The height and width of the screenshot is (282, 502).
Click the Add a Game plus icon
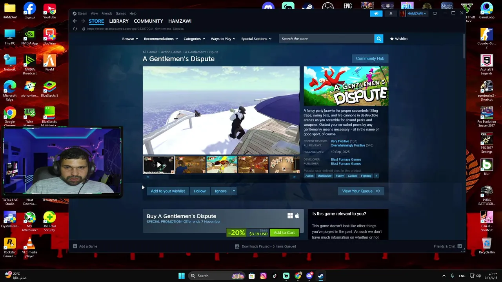point(75,246)
